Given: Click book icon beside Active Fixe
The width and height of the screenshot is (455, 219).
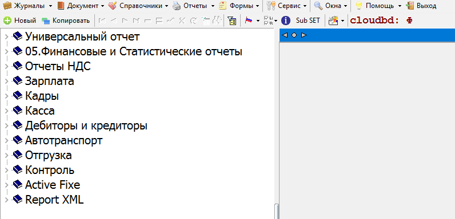Looking at the screenshot, I should pos(18,184).
